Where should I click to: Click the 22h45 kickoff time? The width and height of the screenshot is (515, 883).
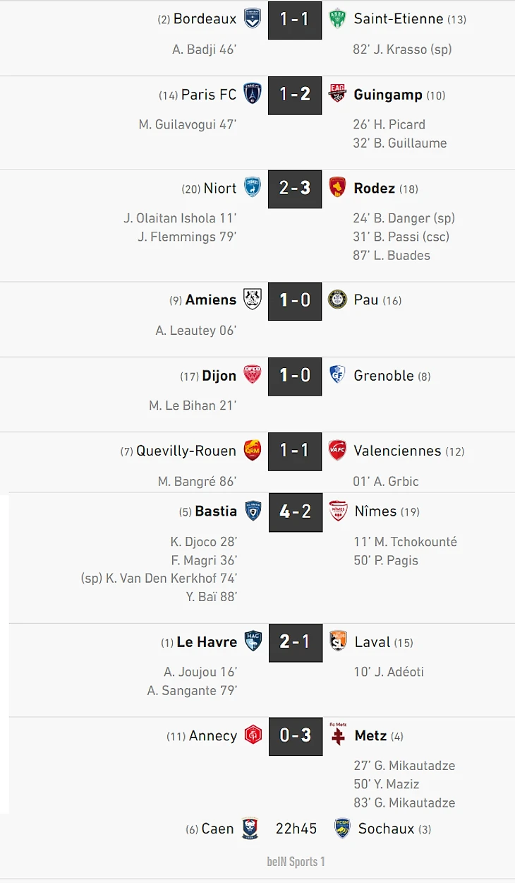(296, 829)
